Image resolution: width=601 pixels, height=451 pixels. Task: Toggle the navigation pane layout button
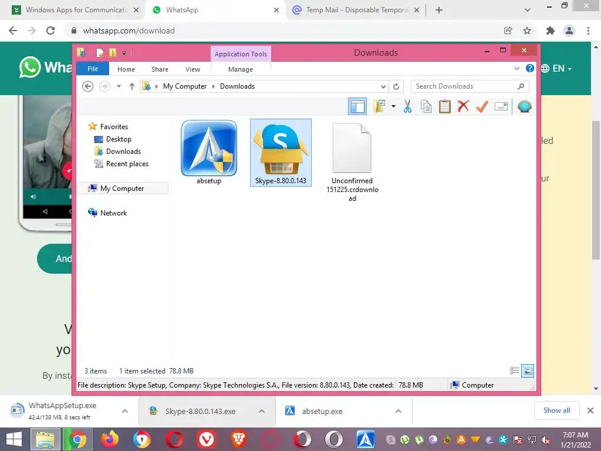[x=357, y=106]
